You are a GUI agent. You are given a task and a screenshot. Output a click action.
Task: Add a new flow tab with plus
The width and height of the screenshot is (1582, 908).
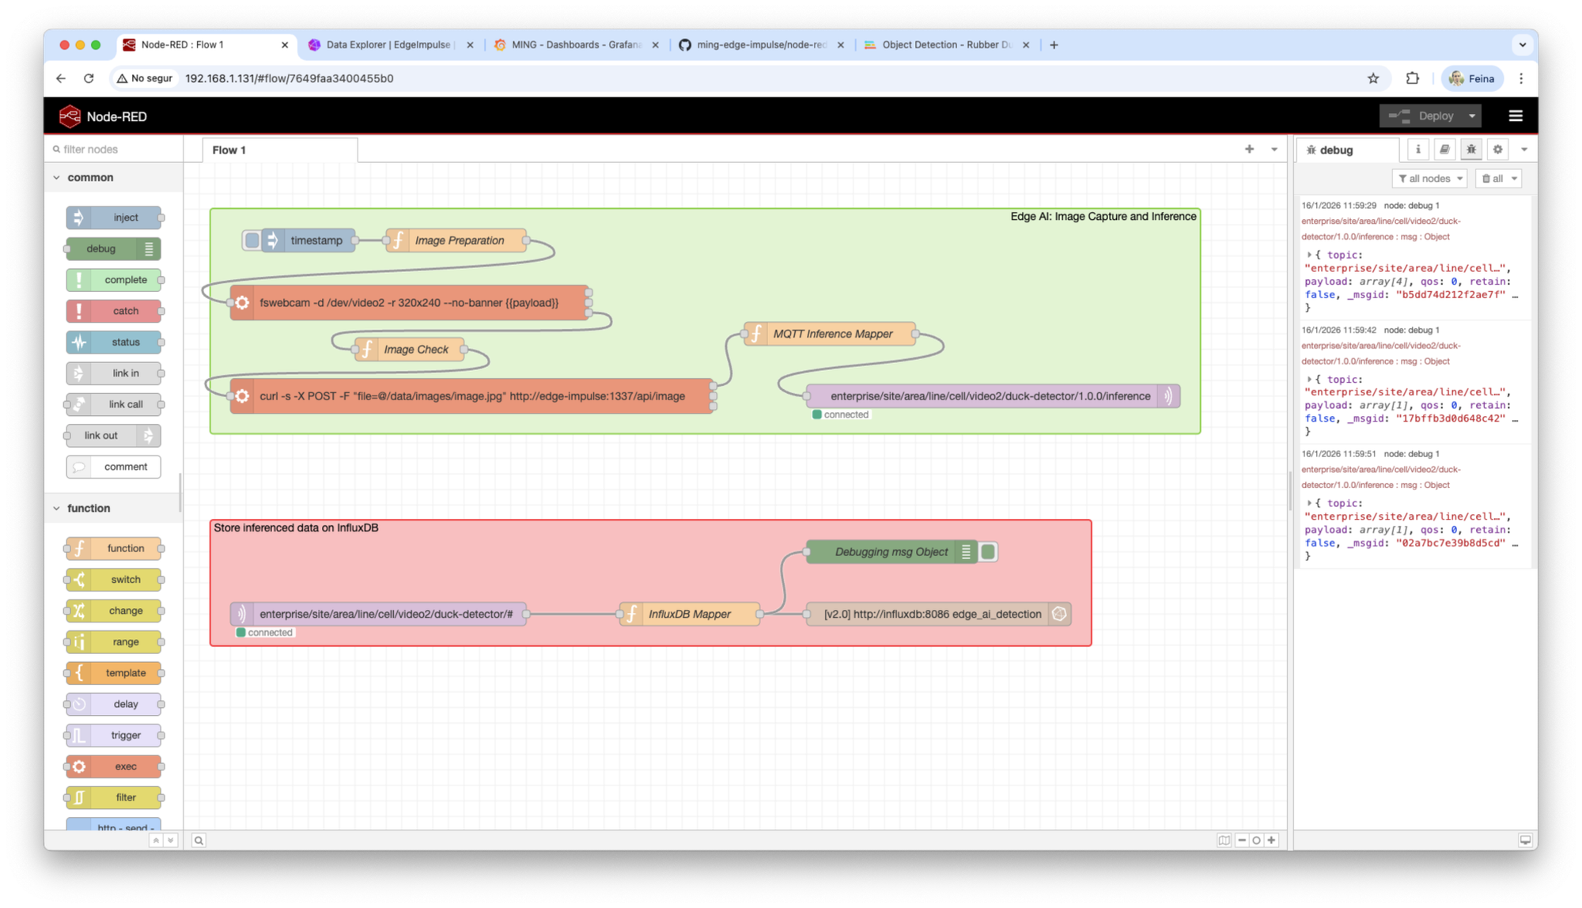pos(1249,149)
